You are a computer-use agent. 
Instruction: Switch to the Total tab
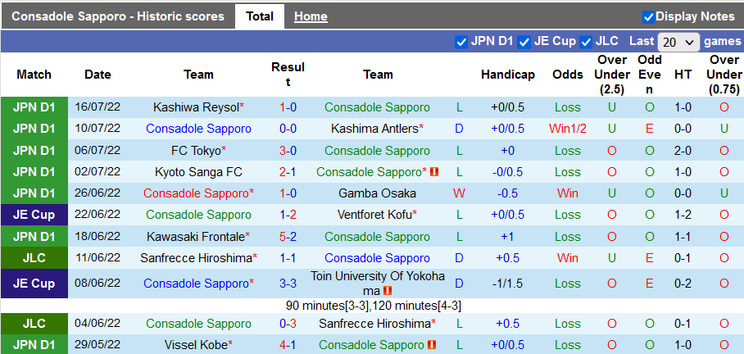pyautogui.click(x=260, y=16)
